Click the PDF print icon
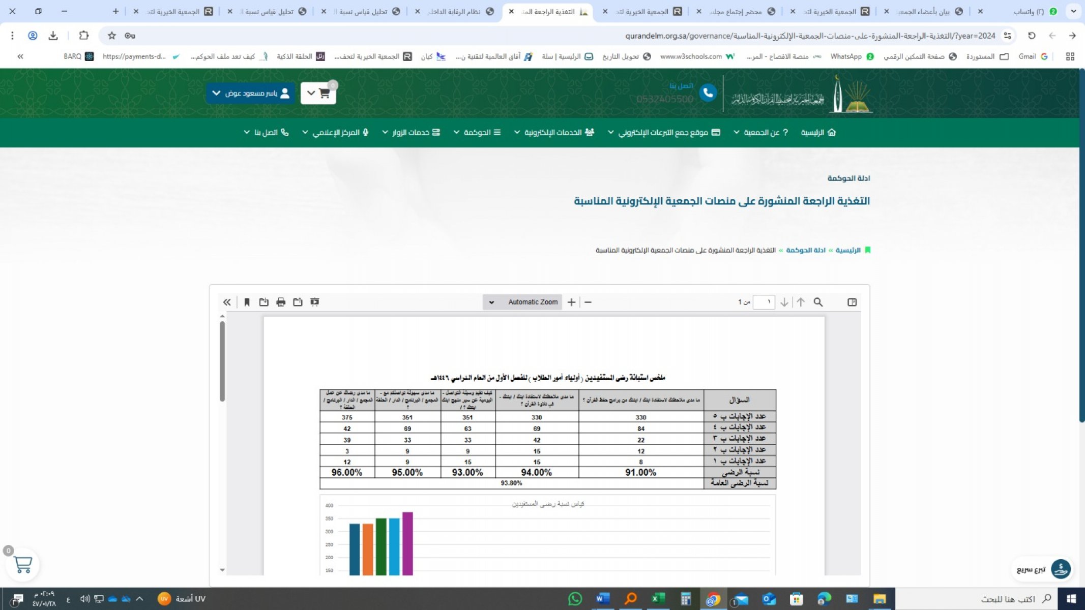 click(x=281, y=302)
